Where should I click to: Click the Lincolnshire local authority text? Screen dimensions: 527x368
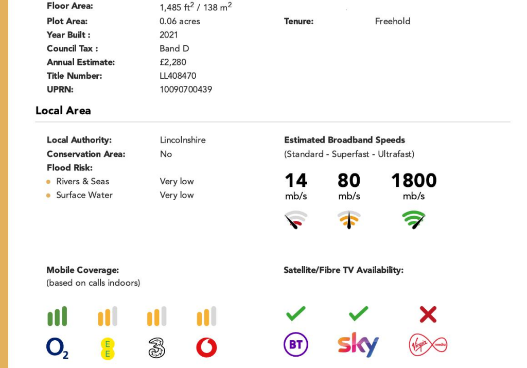tap(182, 140)
